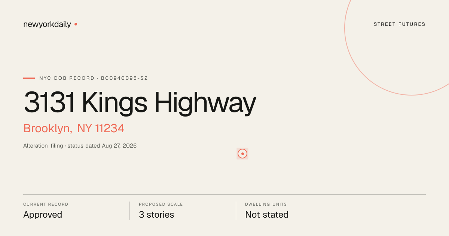The height and width of the screenshot is (236, 449).
Task: Click the NYC DOB Record number text
Action: point(94,78)
